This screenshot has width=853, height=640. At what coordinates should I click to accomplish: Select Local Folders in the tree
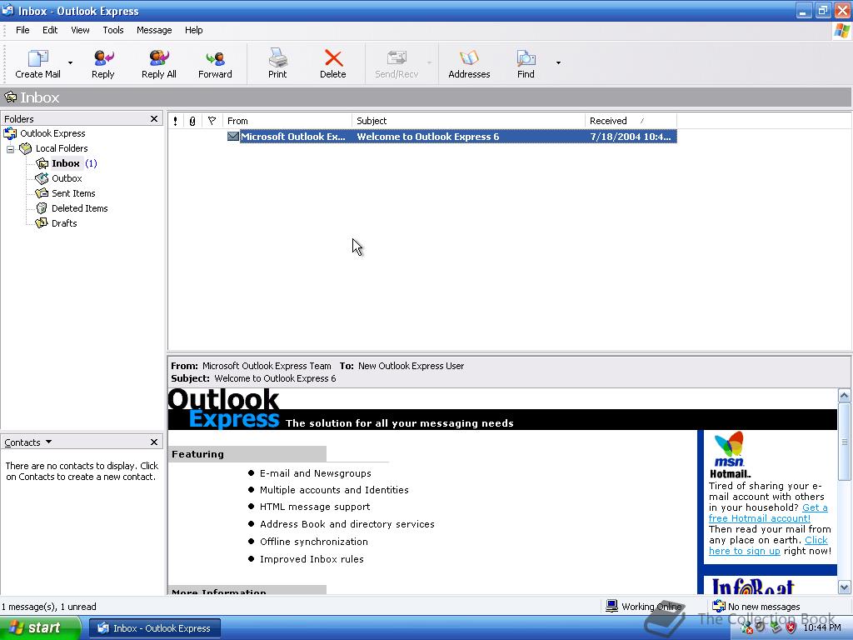point(62,148)
